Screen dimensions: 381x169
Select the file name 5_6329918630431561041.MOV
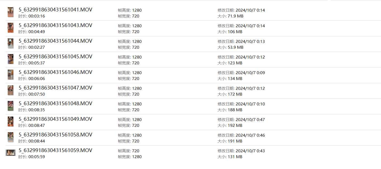click(x=55, y=10)
